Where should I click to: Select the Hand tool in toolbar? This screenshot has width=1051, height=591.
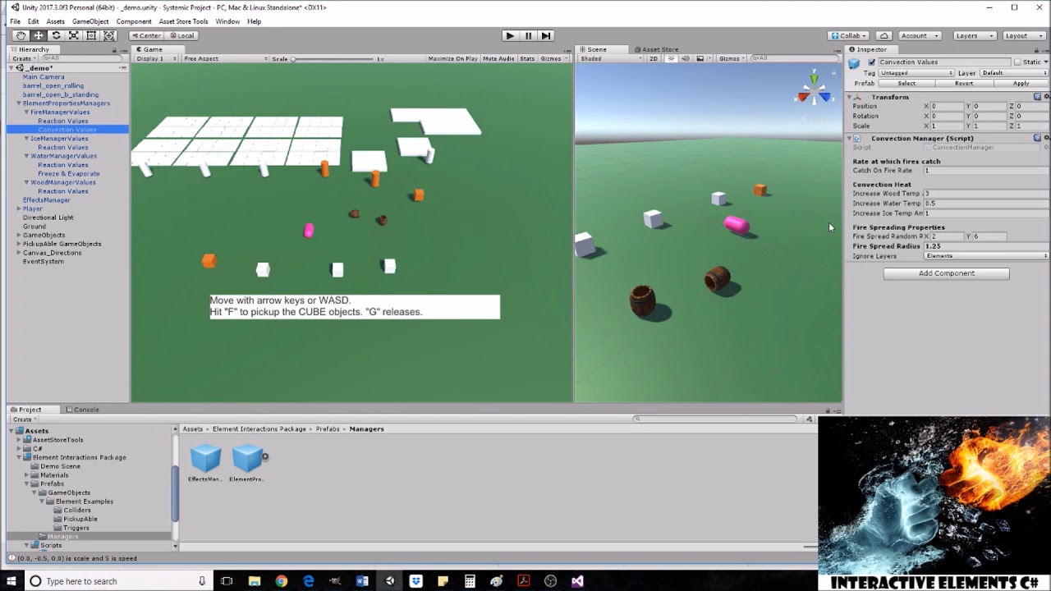coord(21,35)
